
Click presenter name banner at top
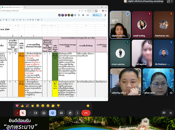coord(144,1)
